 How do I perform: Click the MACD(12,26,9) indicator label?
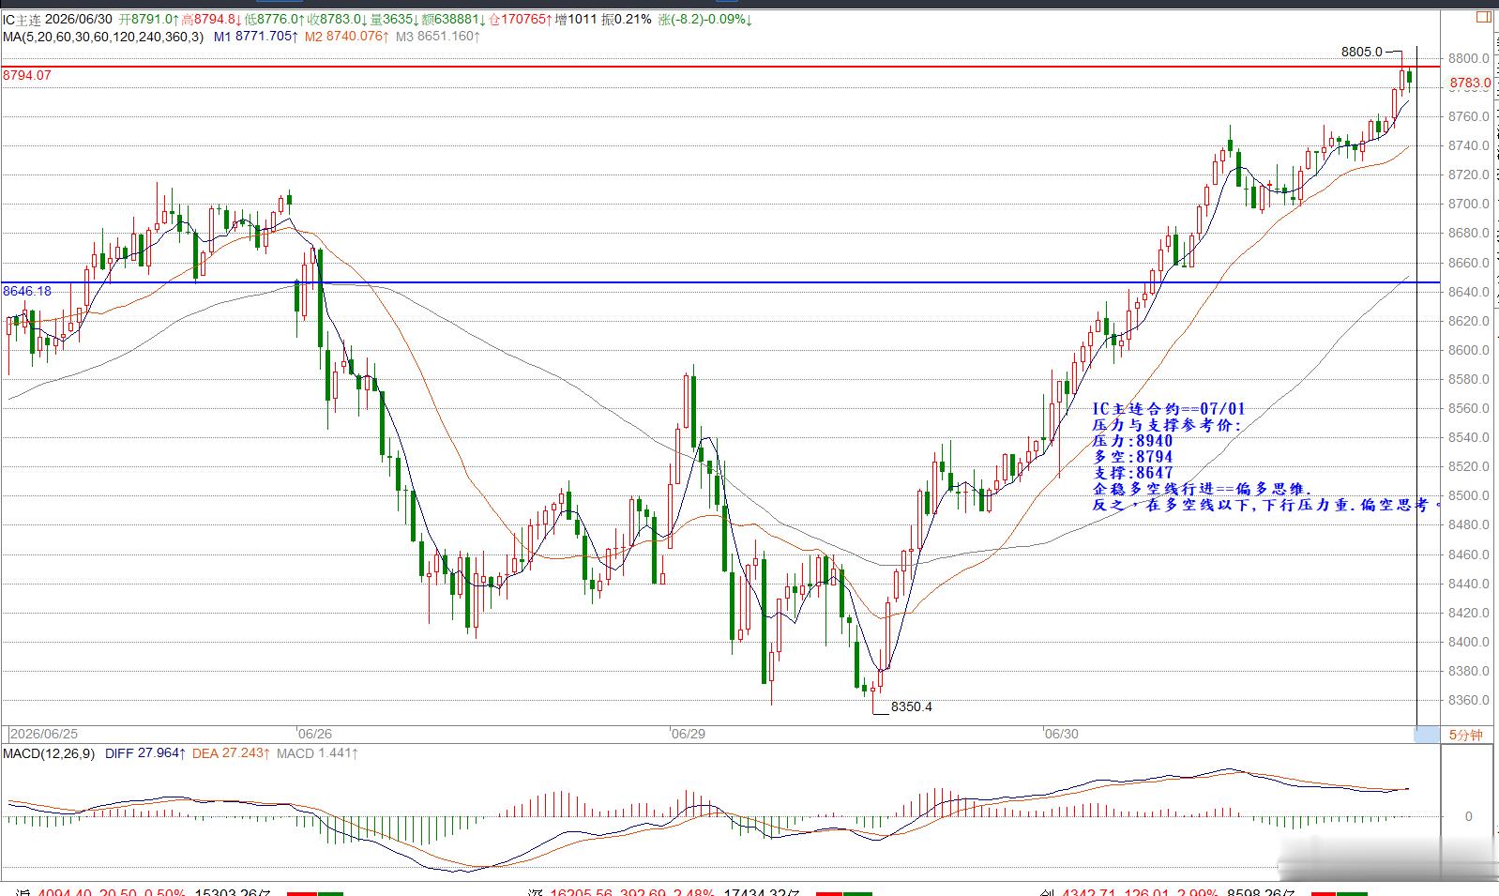point(49,753)
